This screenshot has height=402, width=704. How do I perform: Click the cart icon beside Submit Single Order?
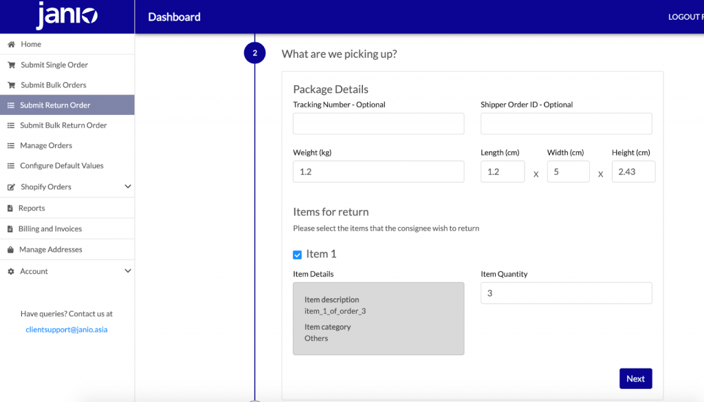[x=11, y=65]
